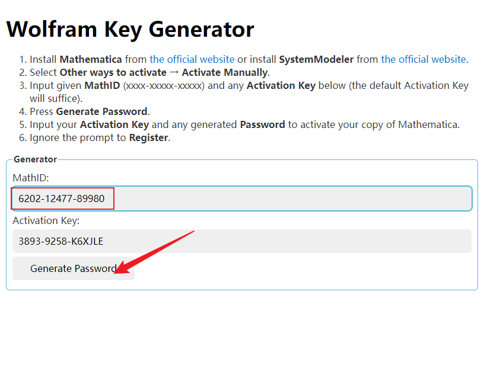Click the Activation Key: field label
Image resolution: width=484 pixels, height=381 pixels.
pyautogui.click(x=46, y=220)
